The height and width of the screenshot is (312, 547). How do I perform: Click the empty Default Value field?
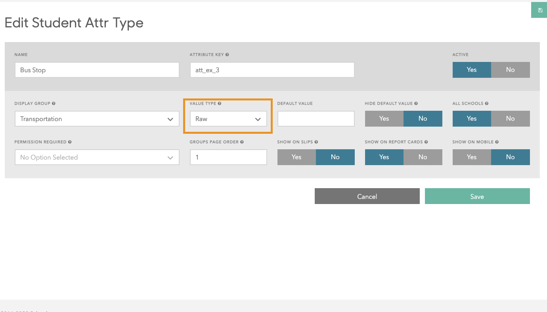point(316,119)
